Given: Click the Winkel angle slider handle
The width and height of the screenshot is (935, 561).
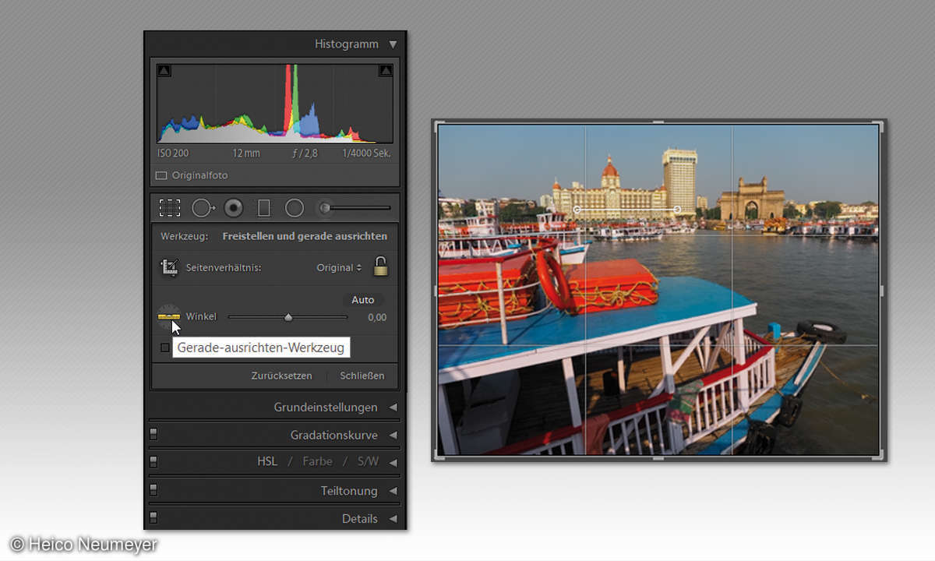Looking at the screenshot, I should 288,317.
